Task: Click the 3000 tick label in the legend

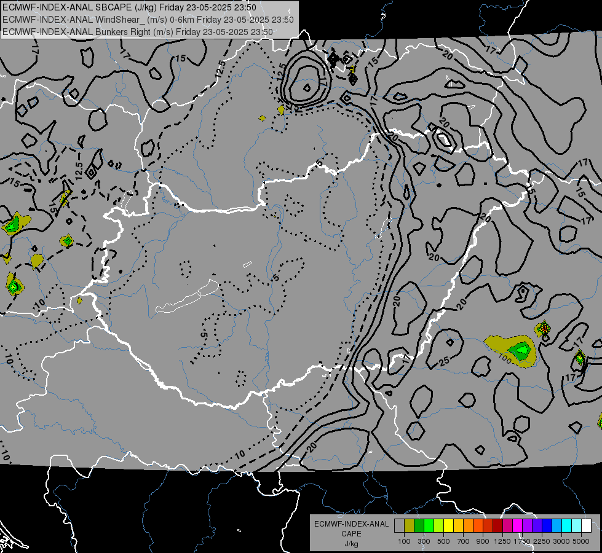Action: point(561,541)
